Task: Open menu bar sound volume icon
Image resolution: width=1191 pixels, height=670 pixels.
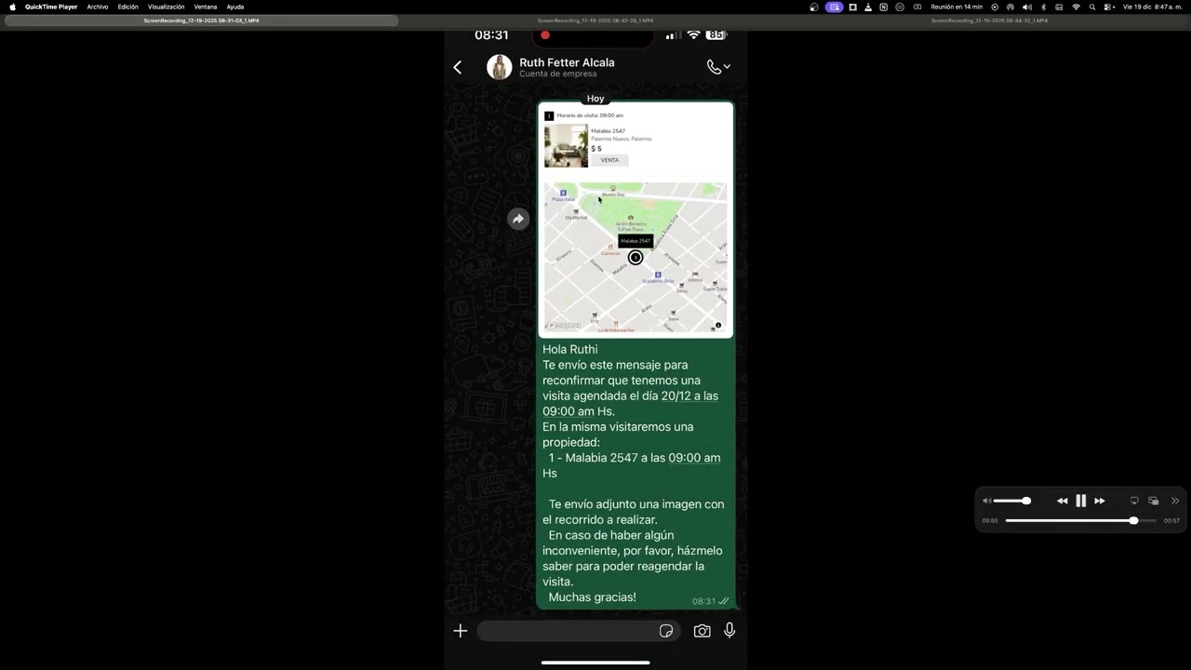Action: 1027,7
